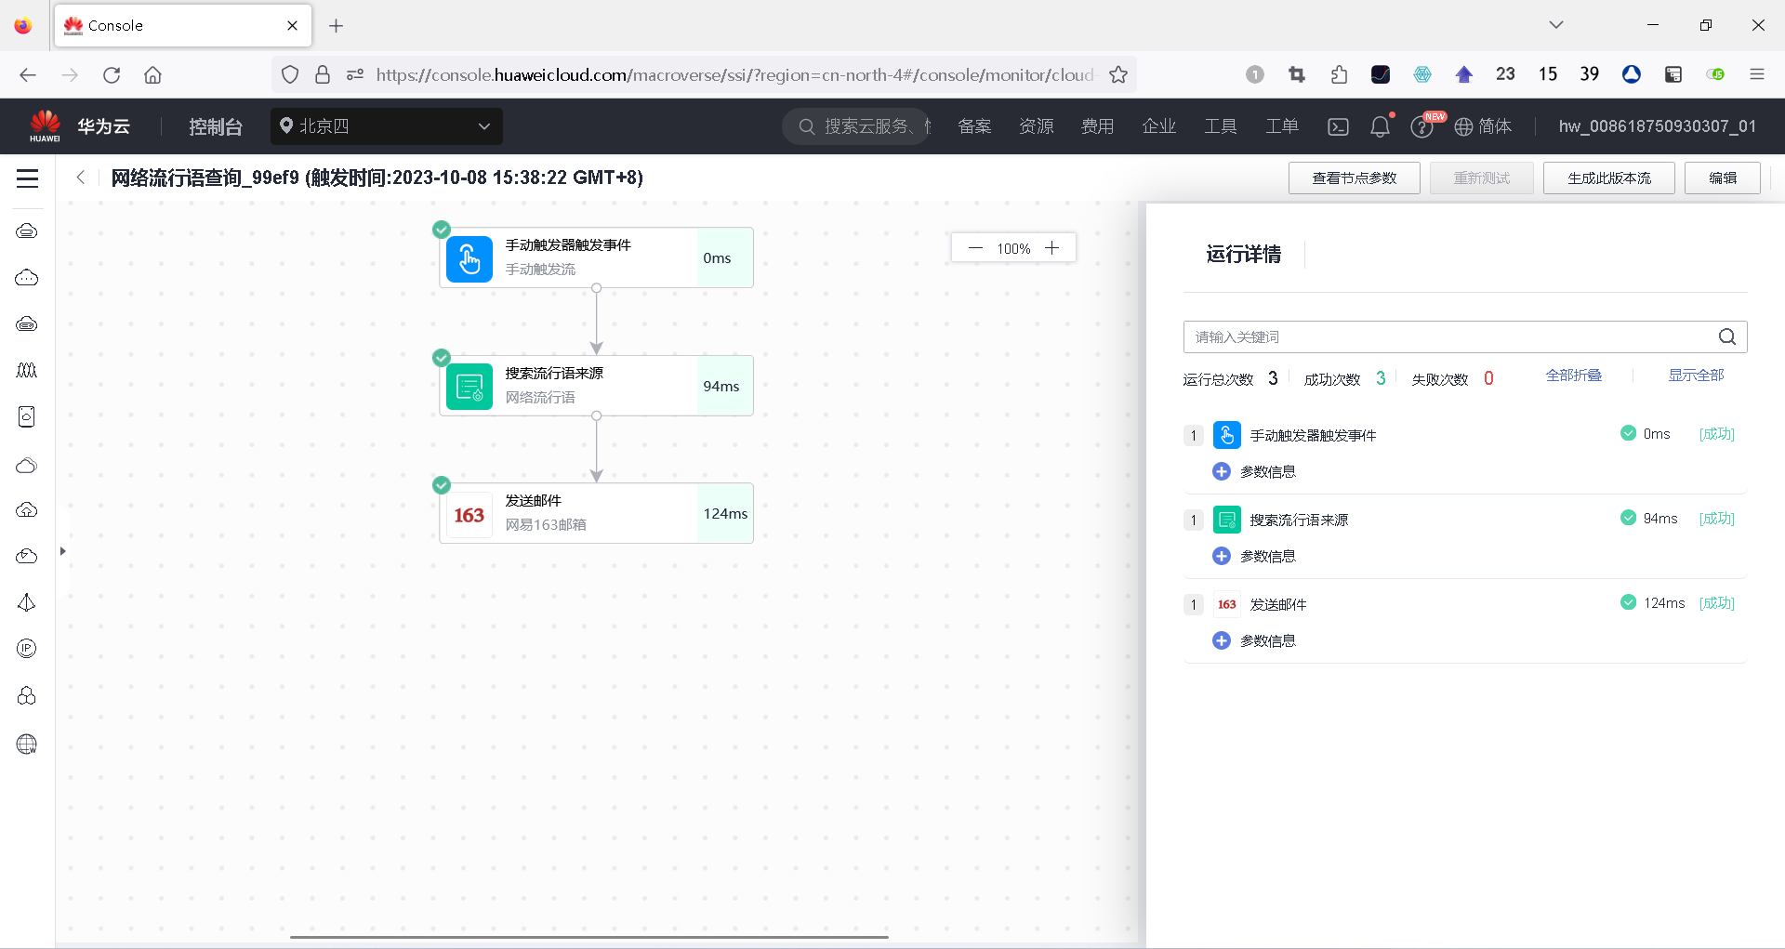Open the help center icon with NEW badge

pos(1422,125)
